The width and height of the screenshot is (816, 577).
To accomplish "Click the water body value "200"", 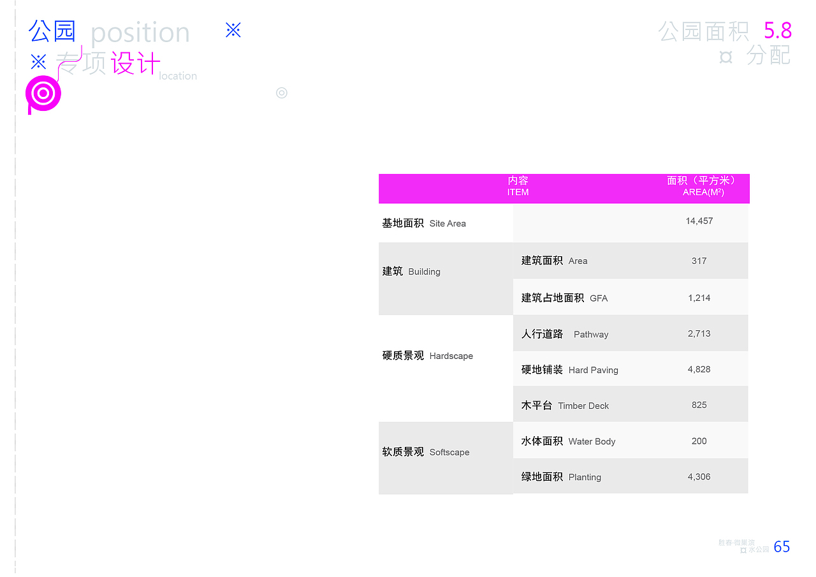I will [699, 441].
